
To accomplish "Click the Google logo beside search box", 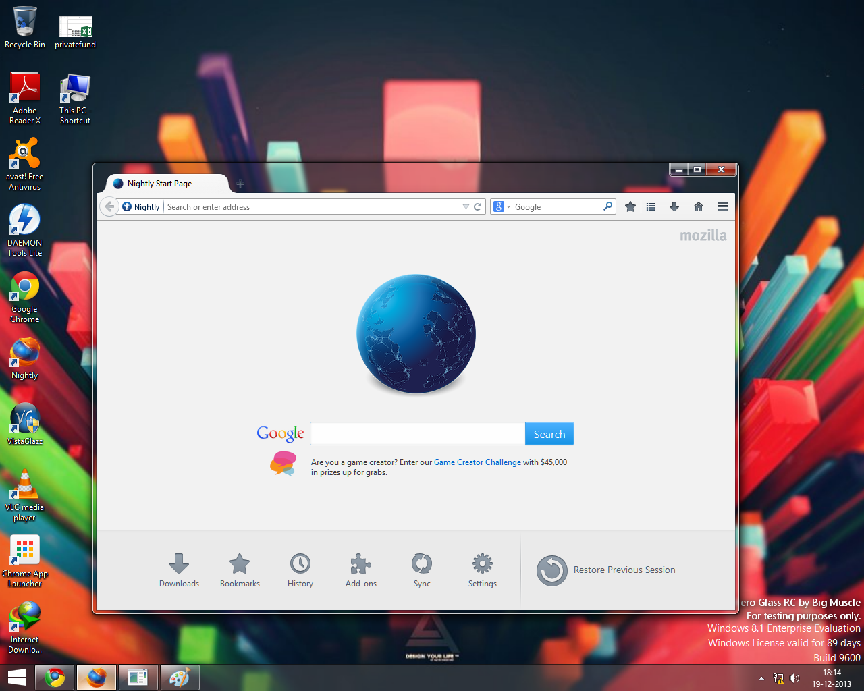I will (x=281, y=433).
